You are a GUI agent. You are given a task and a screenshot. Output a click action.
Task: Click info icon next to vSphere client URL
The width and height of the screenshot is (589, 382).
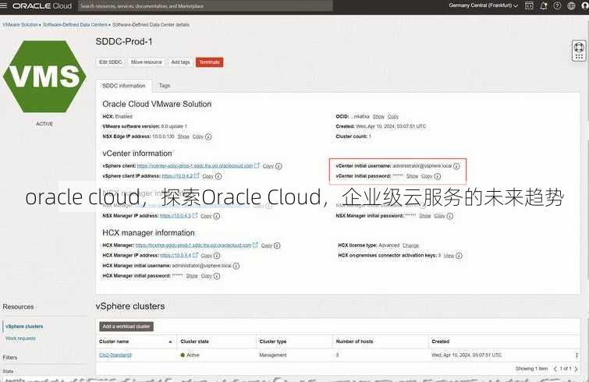coord(279,166)
